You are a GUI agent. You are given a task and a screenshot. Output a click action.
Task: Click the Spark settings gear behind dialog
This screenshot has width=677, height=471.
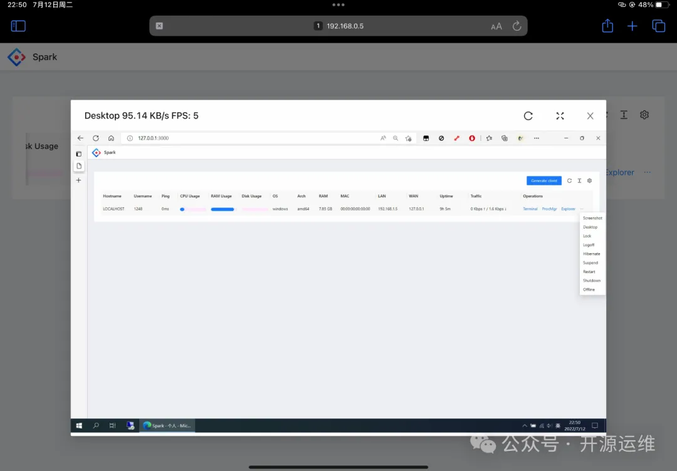click(644, 115)
